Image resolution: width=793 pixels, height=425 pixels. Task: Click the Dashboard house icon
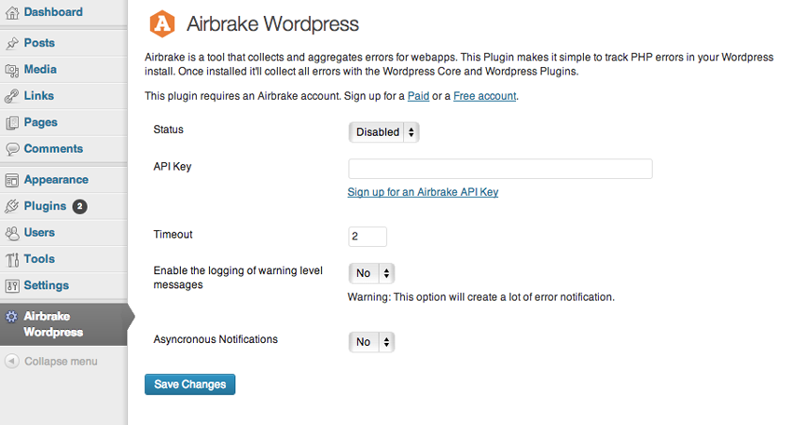click(x=12, y=13)
